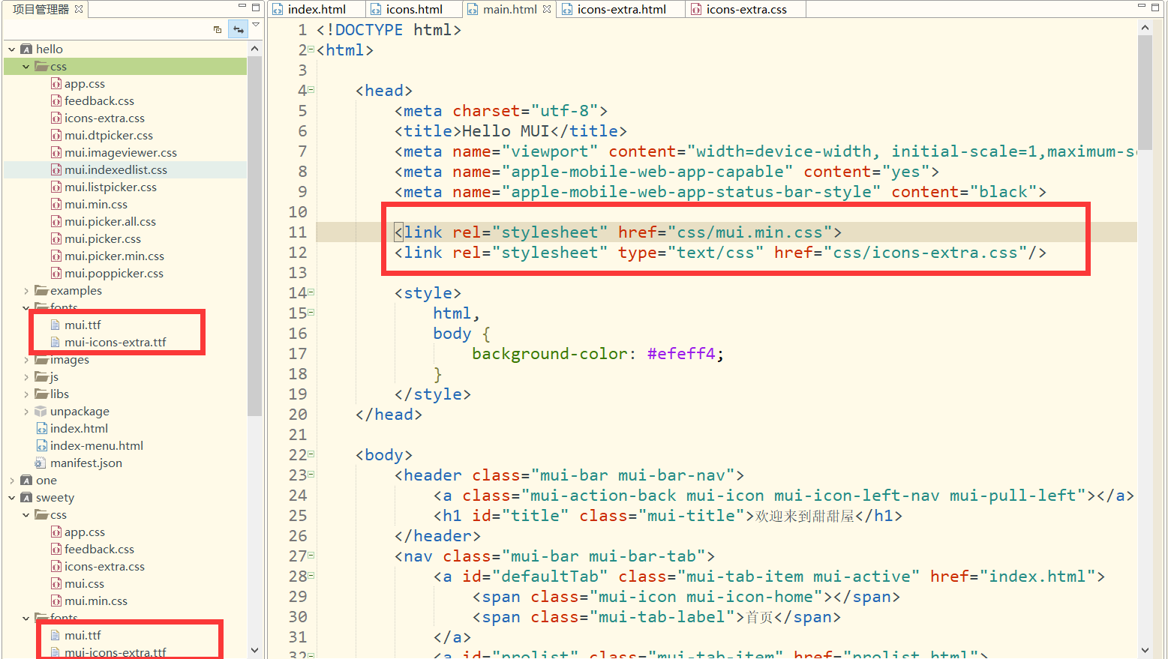Fold the body block at line 22
Screen dimensions: 1168x659
(x=311, y=454)
